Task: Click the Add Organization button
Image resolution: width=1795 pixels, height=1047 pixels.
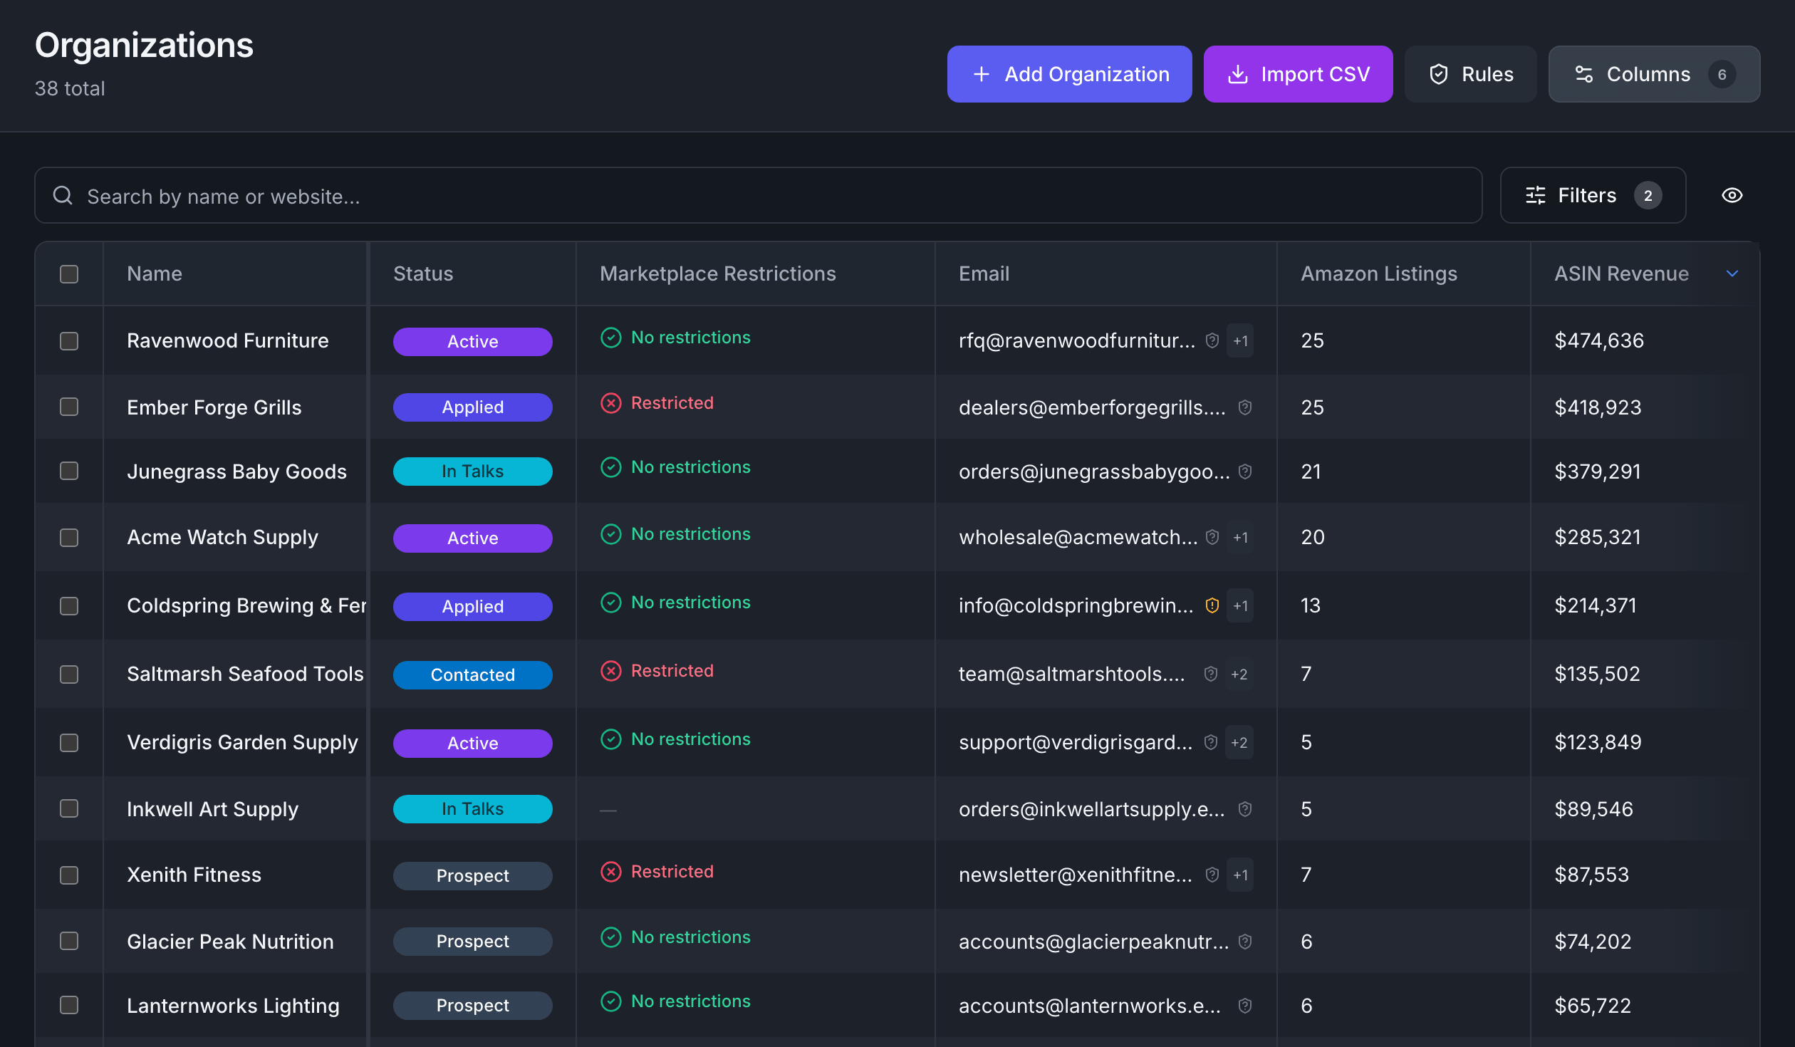Action: point(1069,74)
